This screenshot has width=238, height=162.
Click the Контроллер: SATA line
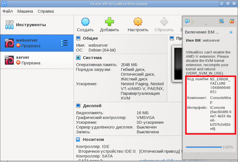[94, 156]
